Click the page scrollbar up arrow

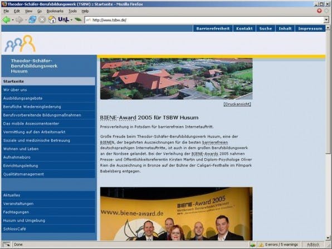[328, 27]
